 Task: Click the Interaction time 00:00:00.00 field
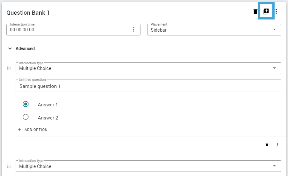pyautogui.click(x=73, y=30)
